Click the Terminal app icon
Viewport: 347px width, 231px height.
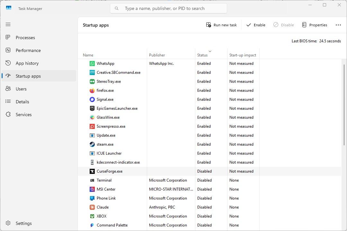[92, 180]
